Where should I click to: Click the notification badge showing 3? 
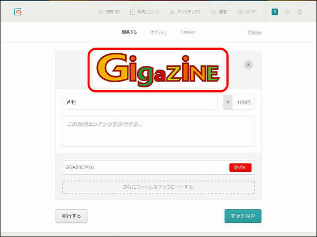(x=275, y=12)
